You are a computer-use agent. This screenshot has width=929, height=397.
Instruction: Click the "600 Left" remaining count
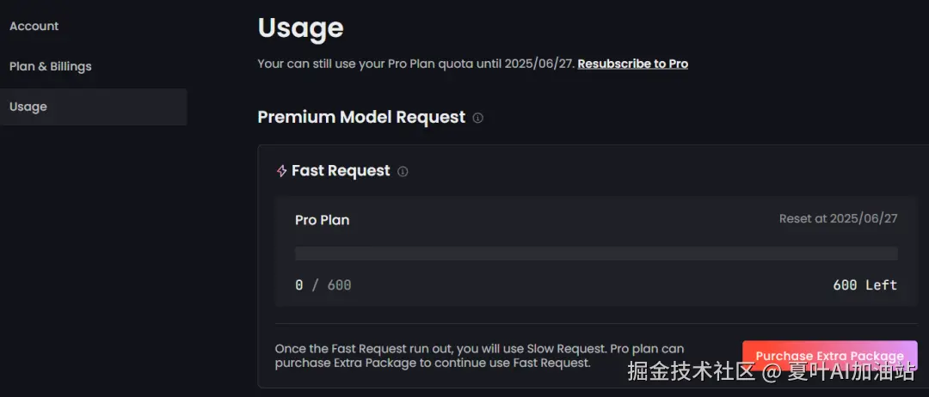tap(864, 285)
